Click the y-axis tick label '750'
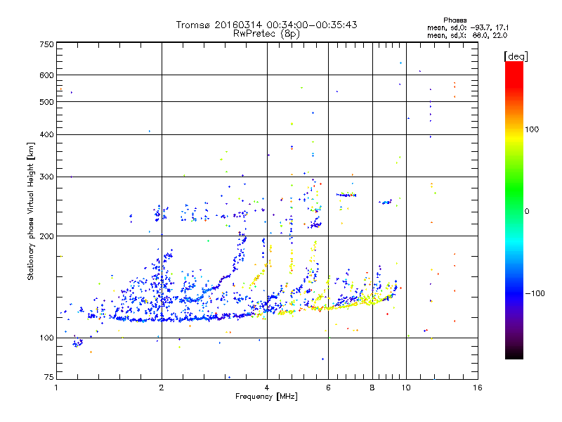This screenshot has width=562, height=422. (46, 44)
